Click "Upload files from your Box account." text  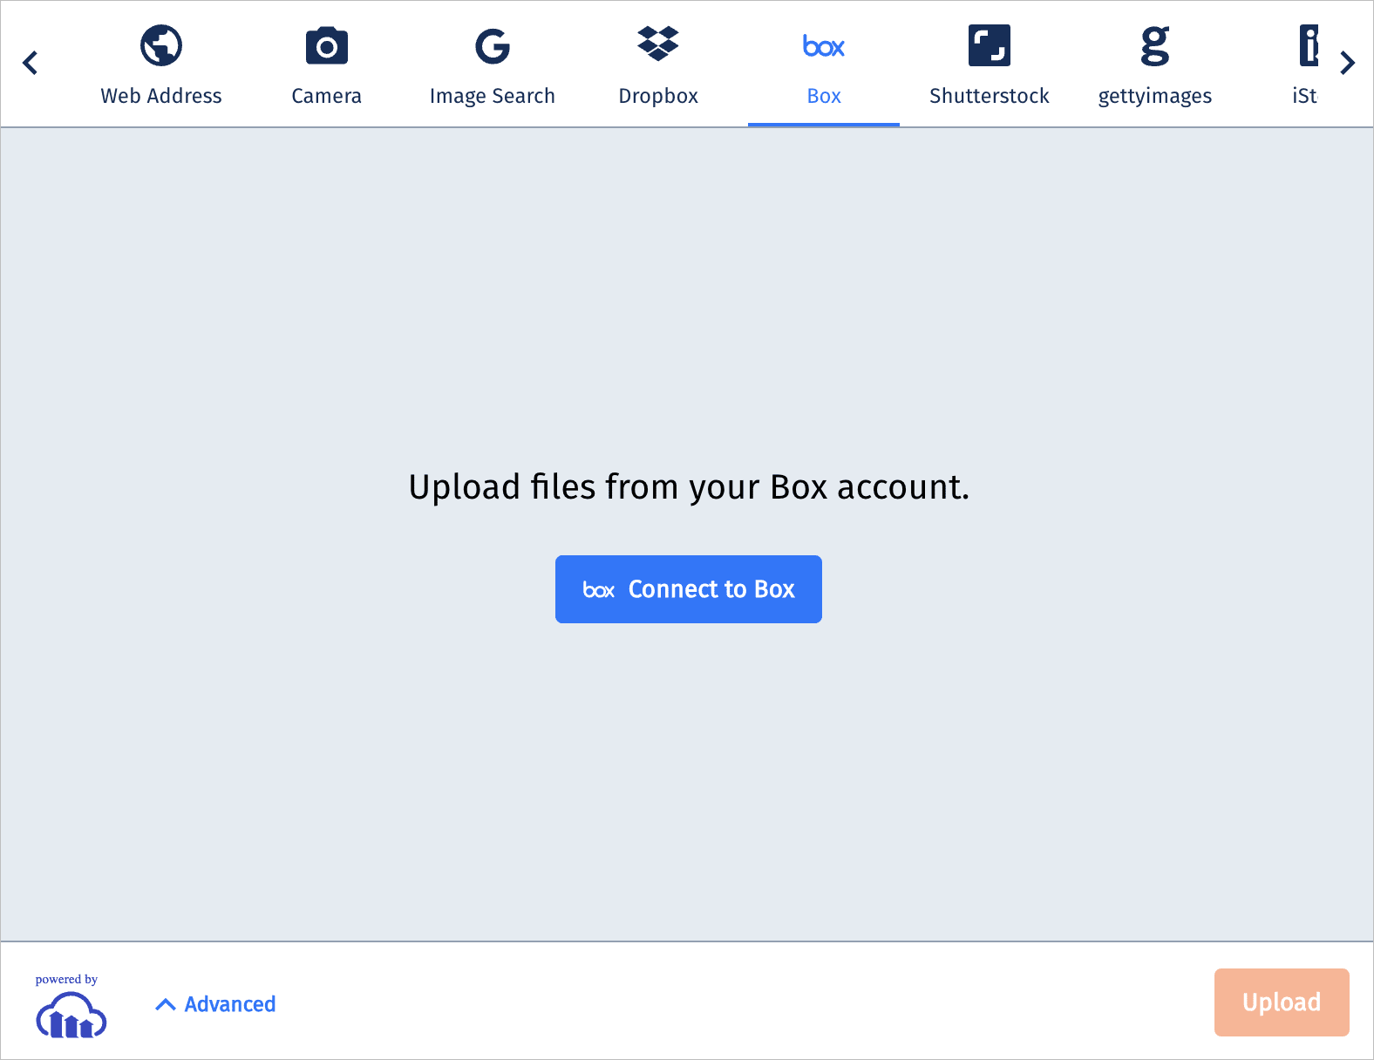tap(689, 487)
